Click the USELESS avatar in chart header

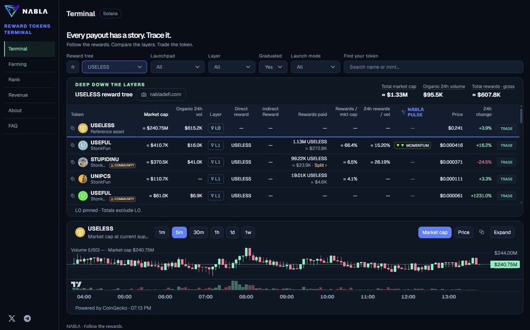[x=80, y=232]
